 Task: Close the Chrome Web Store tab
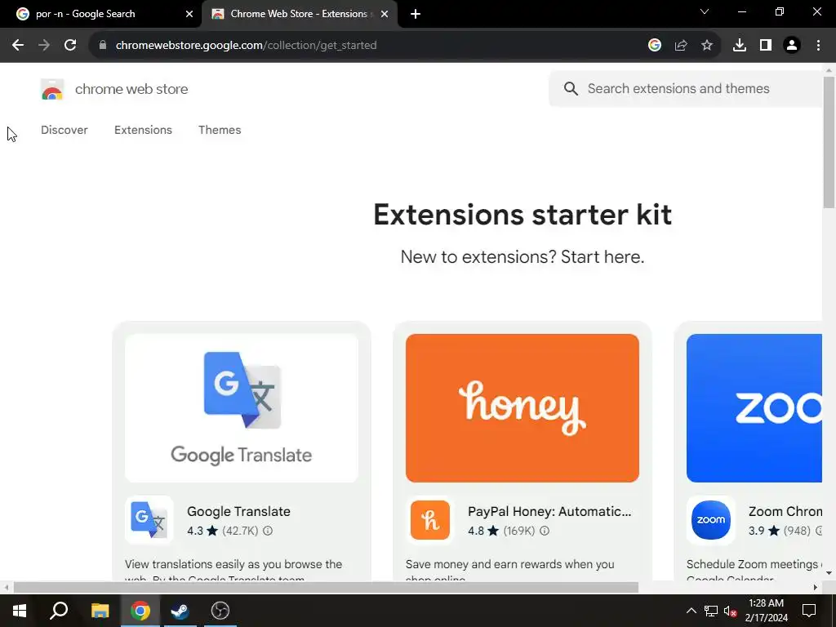tap(385, 15)
